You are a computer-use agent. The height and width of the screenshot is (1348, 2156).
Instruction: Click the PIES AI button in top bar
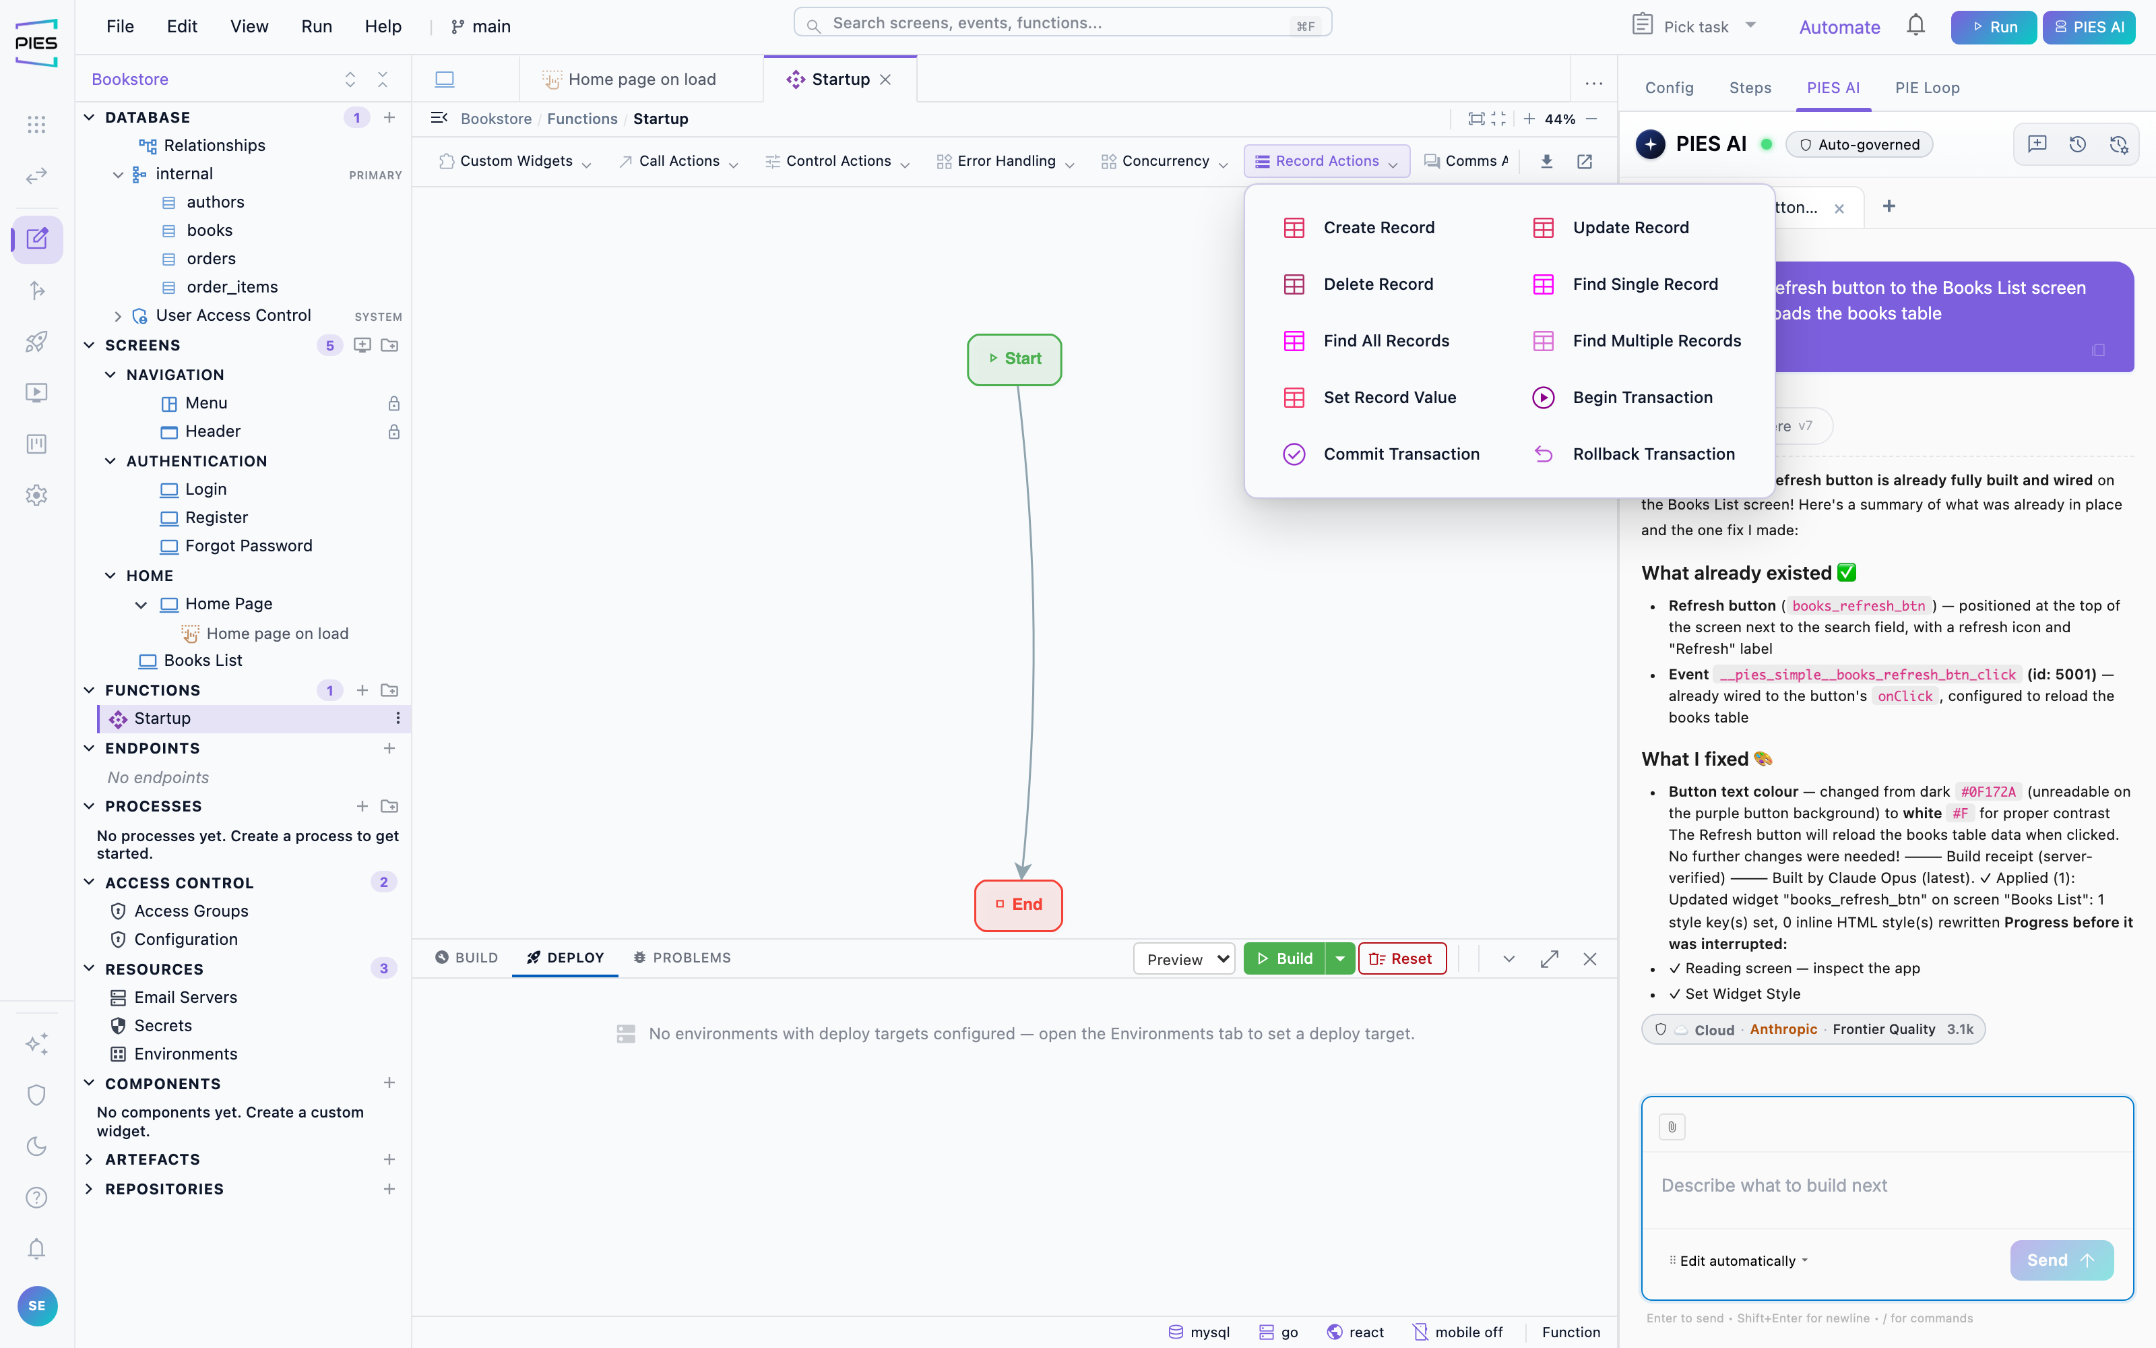click(x=2089, y=27)
